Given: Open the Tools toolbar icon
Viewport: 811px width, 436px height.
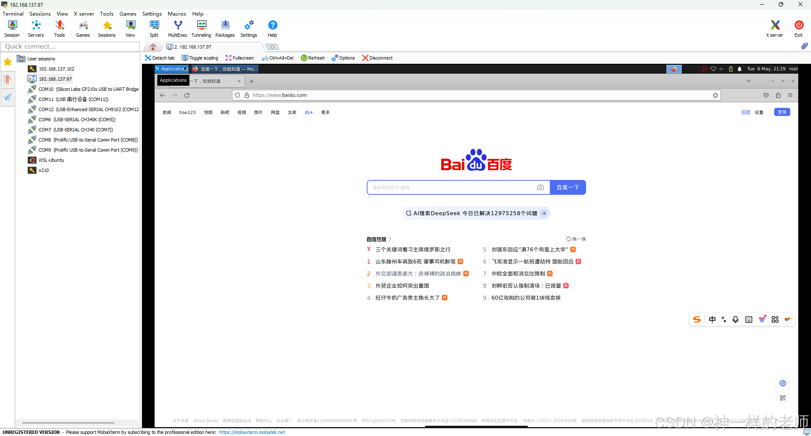Looking at the screenshot, I should point(60,29).
